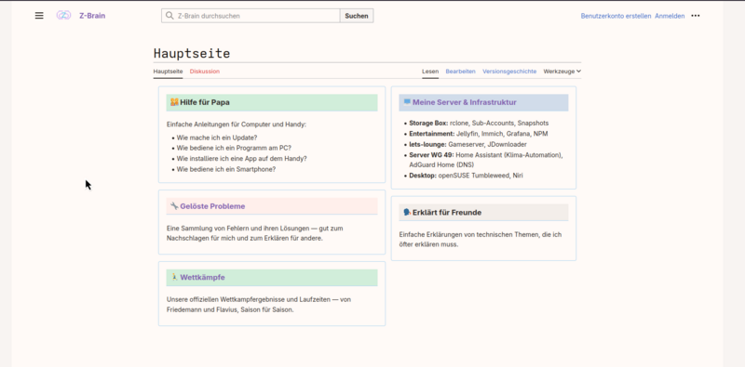This screenshot has height=367, width=745.
Task: Open the Bearbeiten tab
Action: point(460,72)
